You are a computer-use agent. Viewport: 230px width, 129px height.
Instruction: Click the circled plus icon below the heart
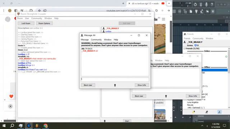click(x=10, y=106)
